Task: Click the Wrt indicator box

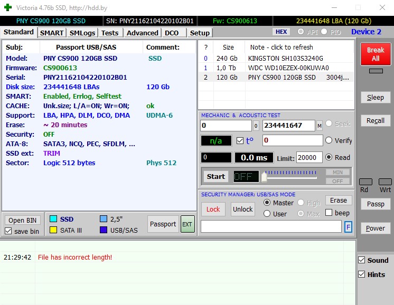Action: click(385, 182)
